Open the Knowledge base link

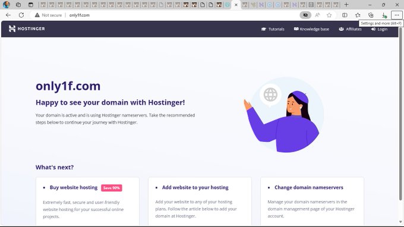[311, 29]
